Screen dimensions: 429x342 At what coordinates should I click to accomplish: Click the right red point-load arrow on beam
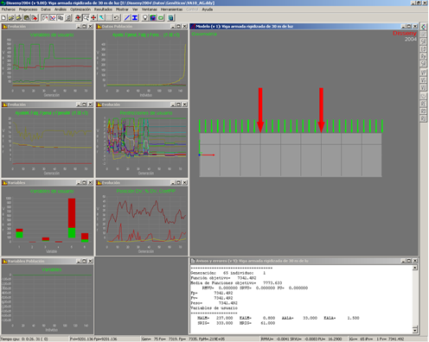[321, 110]
